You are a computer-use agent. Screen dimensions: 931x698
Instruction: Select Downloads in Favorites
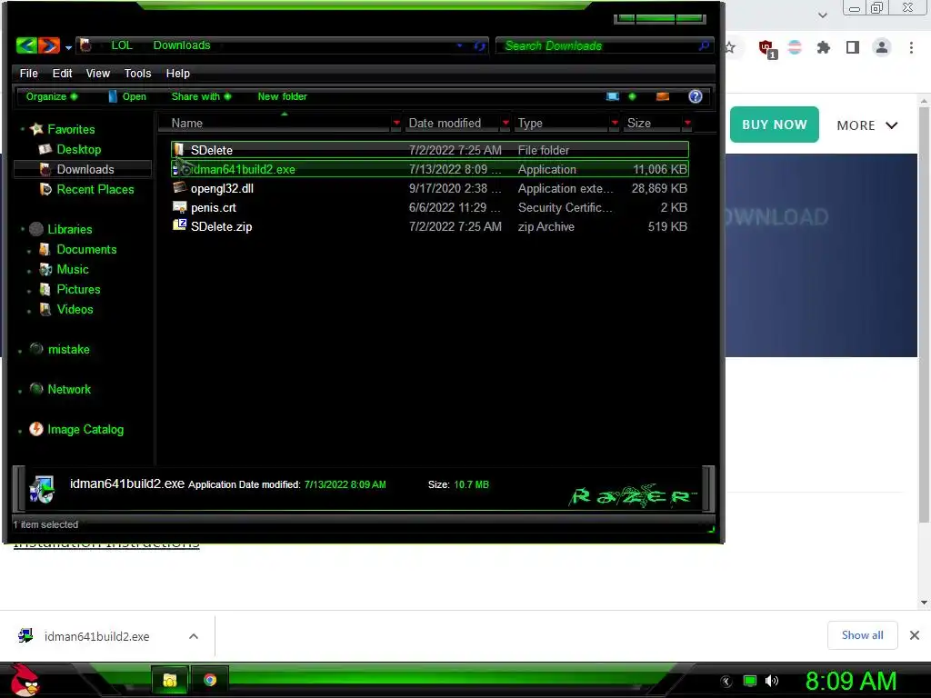(x=85, y=169)
